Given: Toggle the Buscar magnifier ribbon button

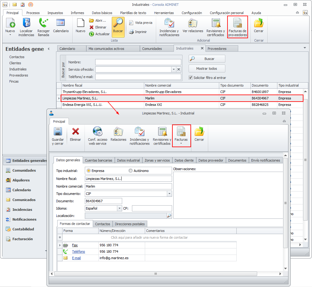Looking at the screenshot, I should point(118,27).
